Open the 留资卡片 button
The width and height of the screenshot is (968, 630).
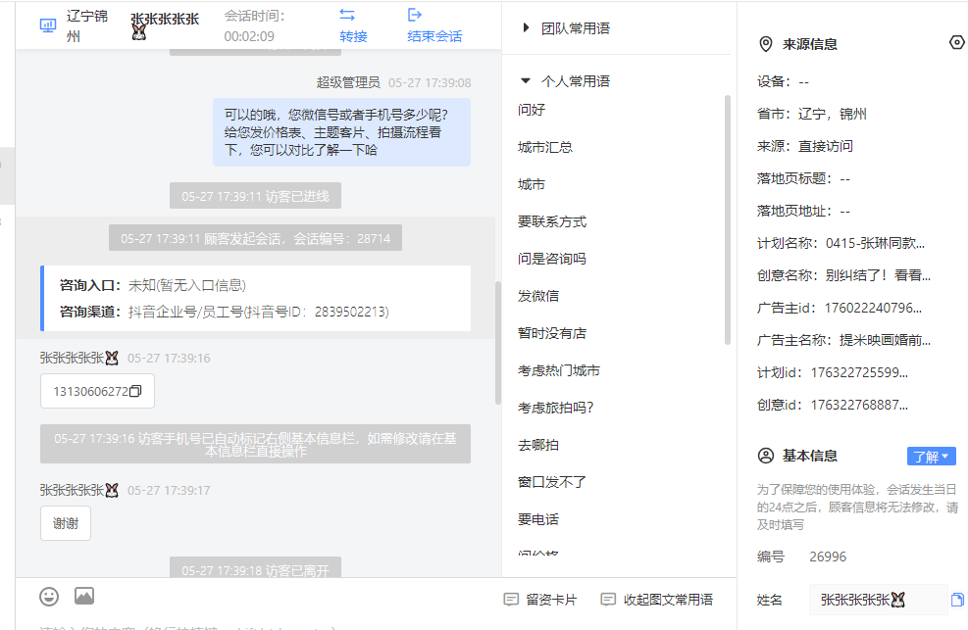540,600
